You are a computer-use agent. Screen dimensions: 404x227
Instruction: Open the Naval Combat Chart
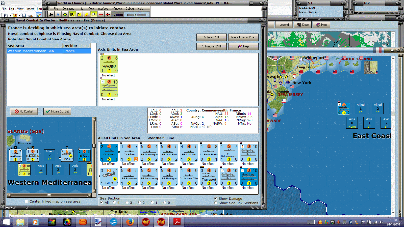point(243,37)
